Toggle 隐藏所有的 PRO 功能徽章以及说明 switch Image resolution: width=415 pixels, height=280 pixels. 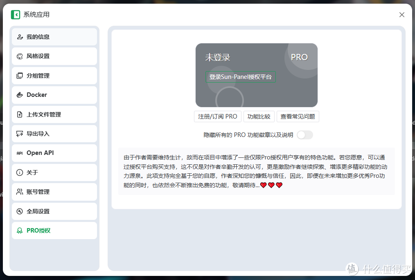[x=305, y=135]
